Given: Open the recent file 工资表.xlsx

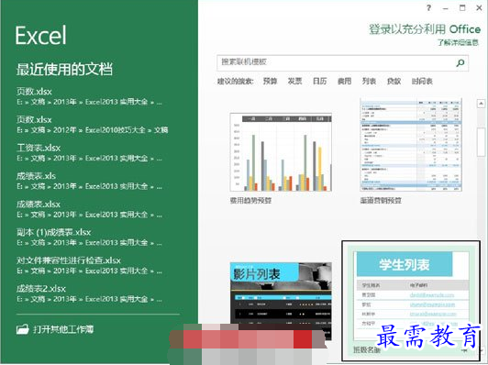Looking at the screenshot, I should [89, 152].
